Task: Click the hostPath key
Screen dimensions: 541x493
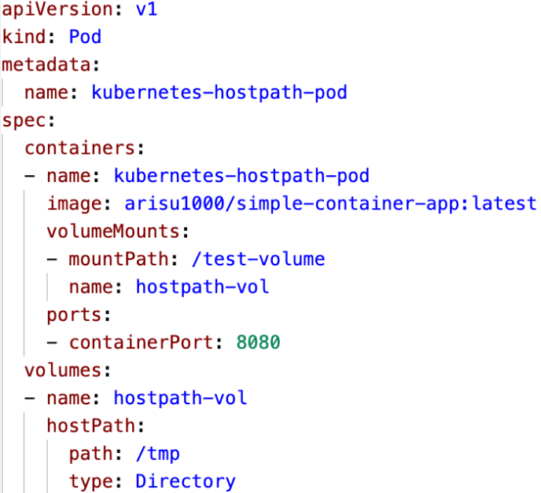Action: pyautogui.click(x=90, y=425)
